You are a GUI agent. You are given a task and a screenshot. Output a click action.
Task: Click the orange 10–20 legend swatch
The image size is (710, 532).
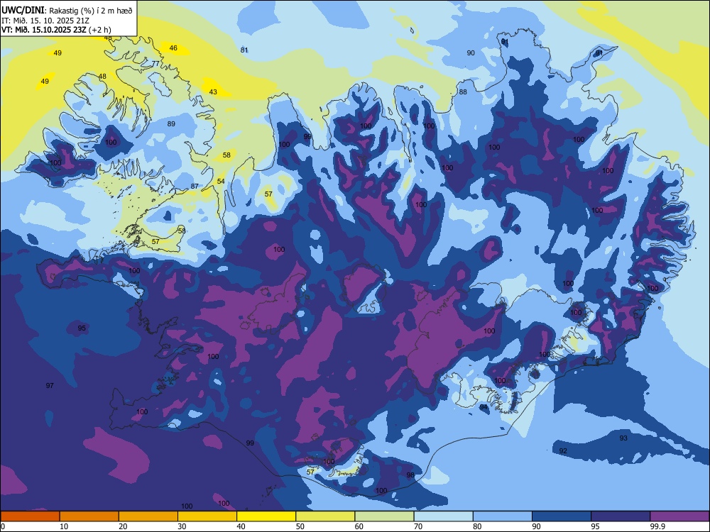[89, 516]
